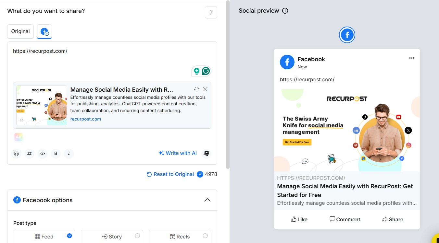Choose Reels as the post type

tap(180, 236)
